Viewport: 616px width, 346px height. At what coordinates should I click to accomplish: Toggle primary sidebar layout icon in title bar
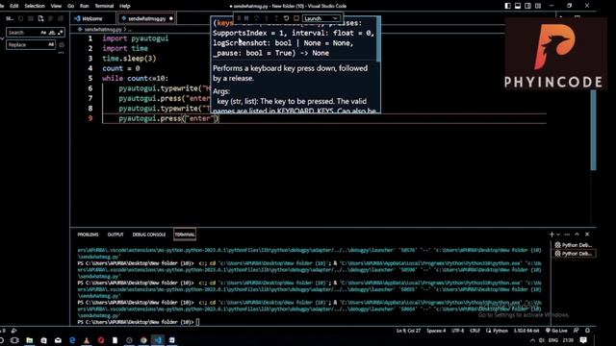508,6
